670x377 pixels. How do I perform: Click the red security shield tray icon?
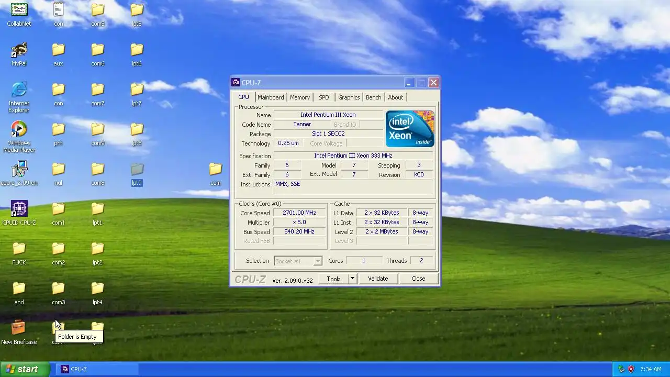coord(631,369)
